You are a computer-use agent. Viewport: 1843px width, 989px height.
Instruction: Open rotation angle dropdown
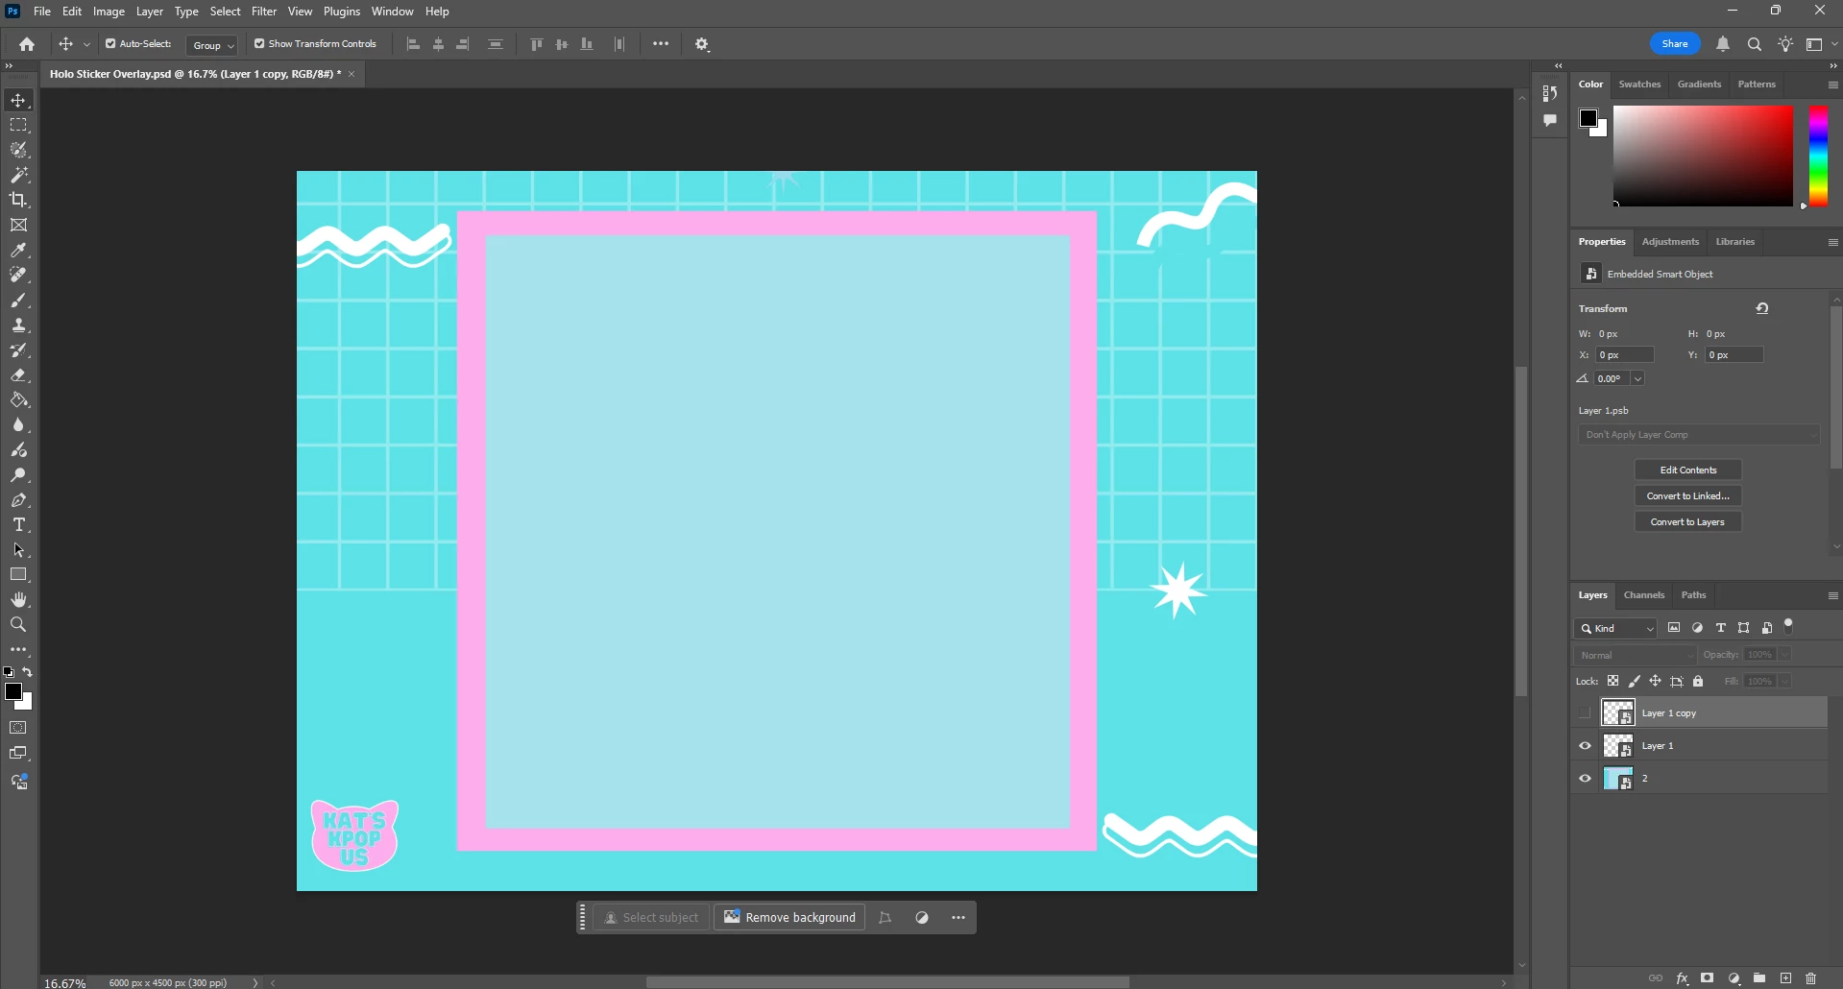pyautogui.click(x=1638, y=378)
